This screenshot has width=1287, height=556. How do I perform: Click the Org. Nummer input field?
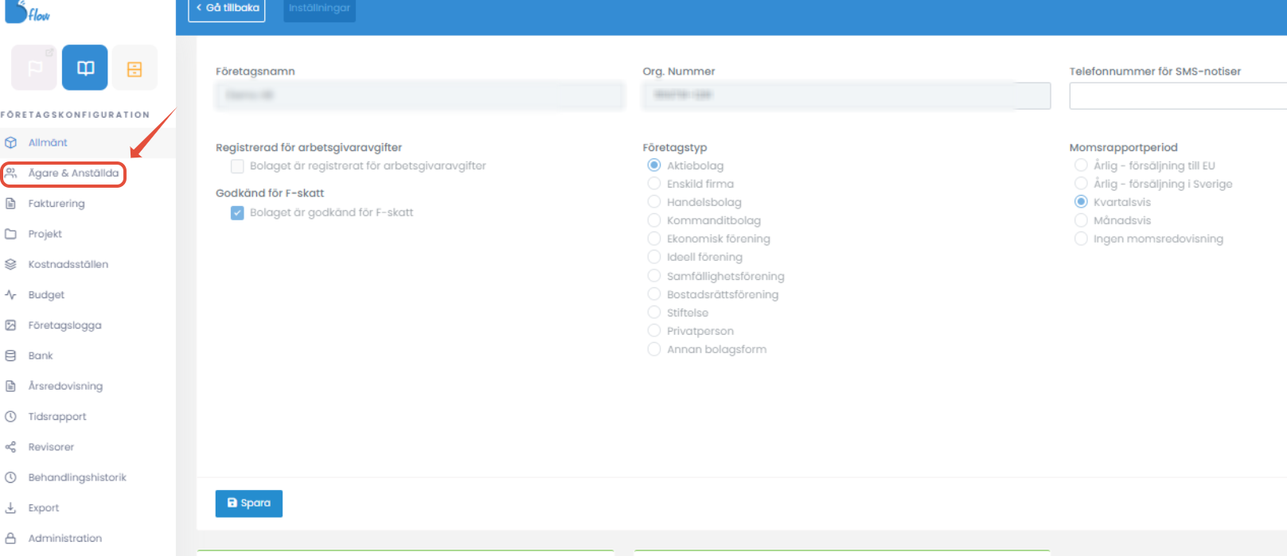click(x=847, y=95)
